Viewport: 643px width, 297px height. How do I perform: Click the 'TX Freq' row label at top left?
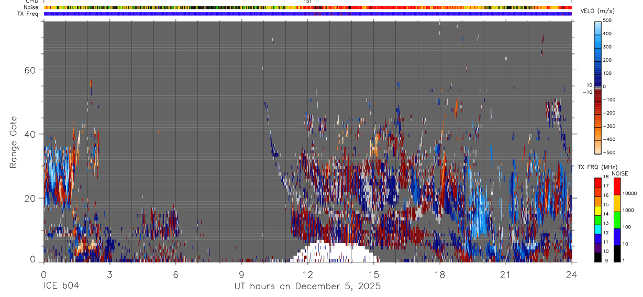(28, 14)
